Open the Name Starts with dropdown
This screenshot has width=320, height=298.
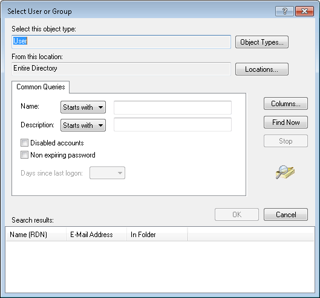pos(83,107)
